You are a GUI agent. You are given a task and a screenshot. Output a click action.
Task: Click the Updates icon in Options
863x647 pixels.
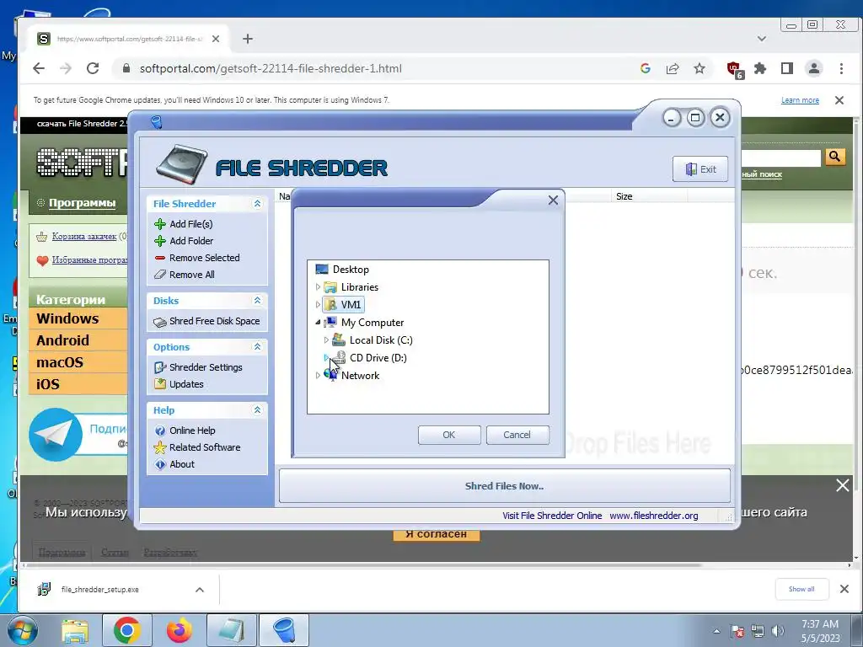160,384
